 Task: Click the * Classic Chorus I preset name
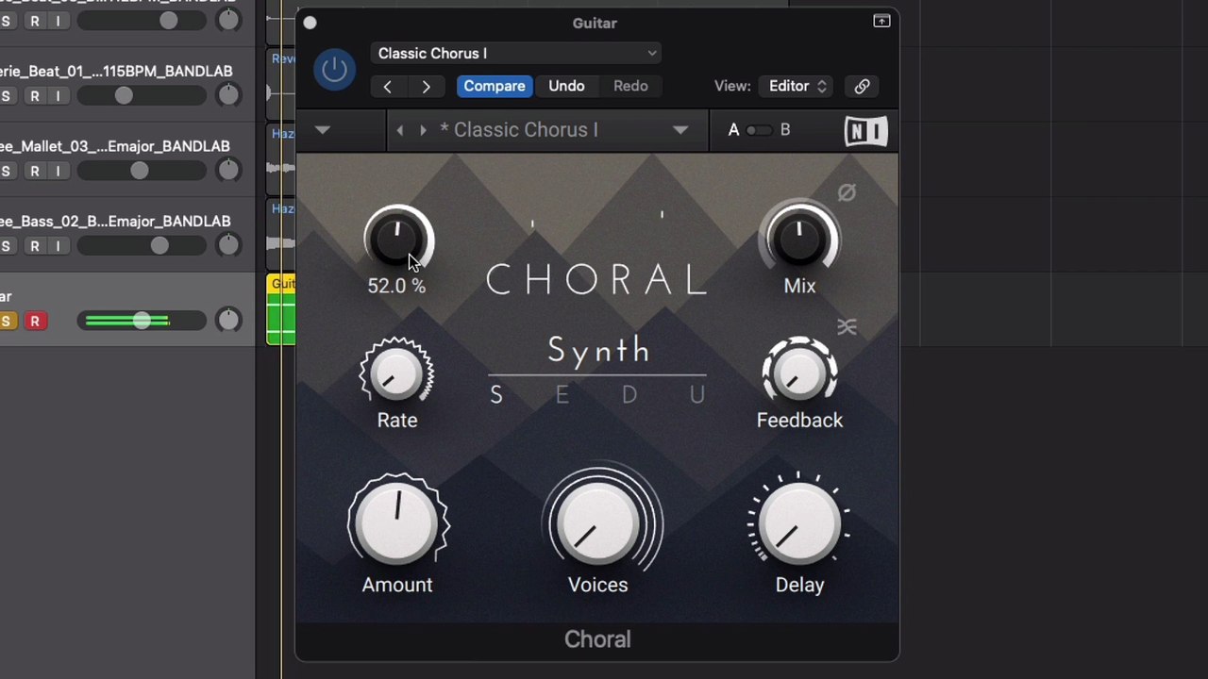[x=519, y=130]
